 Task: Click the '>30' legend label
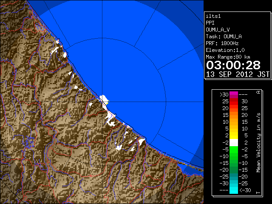224,95
